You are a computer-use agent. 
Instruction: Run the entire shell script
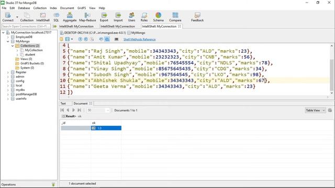tap(80, 39)
